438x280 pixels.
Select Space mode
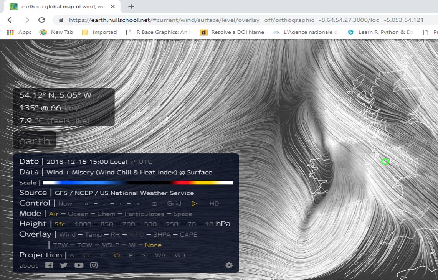tap(183, 214)
